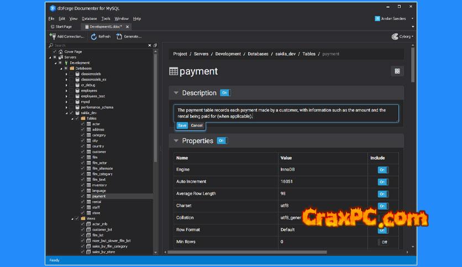Open the Cyborg theme palette dropdown
Image resolution: width=462 pixels, height=267 pixels.
pos(402,36)
